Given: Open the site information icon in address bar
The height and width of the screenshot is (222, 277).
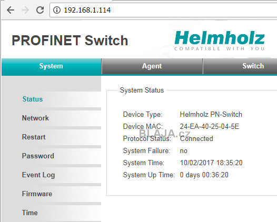Looking at the screenshot, I should (57, 10).
